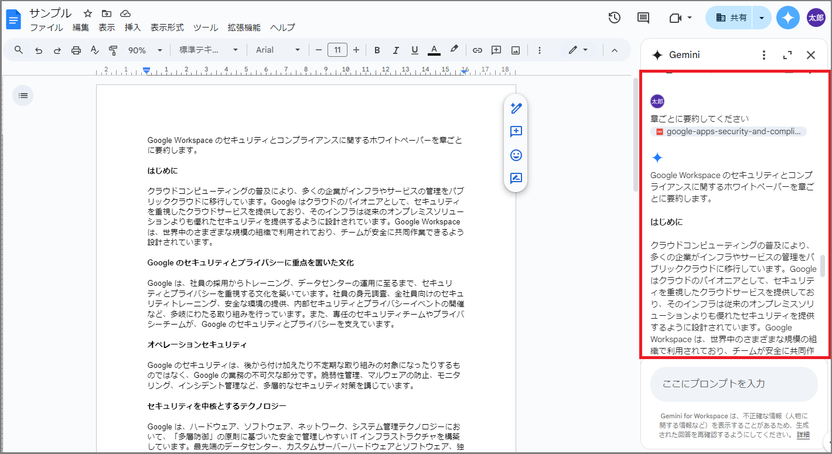This screenshot has width=832, height=454.
Task: Open the 表示 menu
Action: tap(107, 28)
